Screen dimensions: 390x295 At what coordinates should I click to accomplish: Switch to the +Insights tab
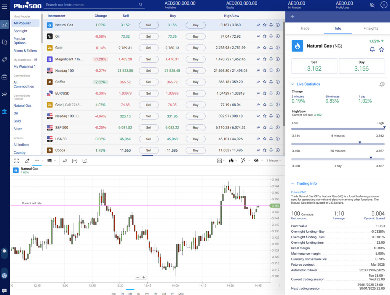coord(371,28)
